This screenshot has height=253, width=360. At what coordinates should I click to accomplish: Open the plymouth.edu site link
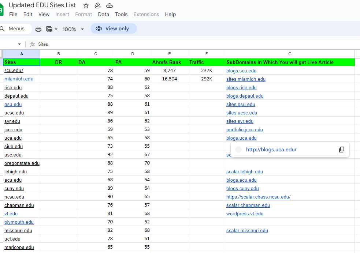19,222
